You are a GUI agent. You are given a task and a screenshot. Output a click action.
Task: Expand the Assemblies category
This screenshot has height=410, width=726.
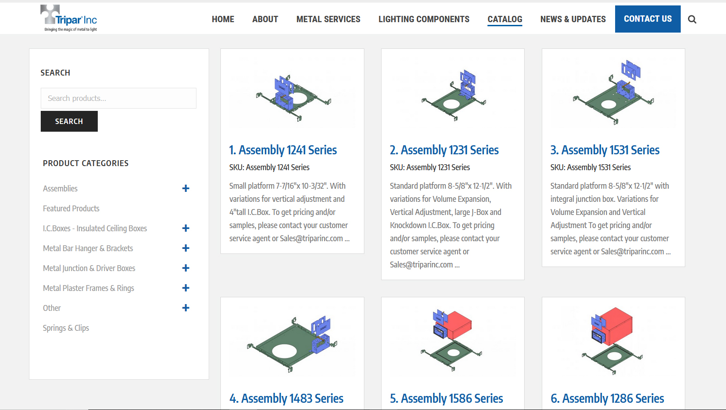(186, 188)
